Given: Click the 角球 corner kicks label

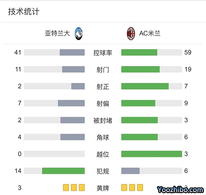Looking at the screenshot, I should click(103, 137).
